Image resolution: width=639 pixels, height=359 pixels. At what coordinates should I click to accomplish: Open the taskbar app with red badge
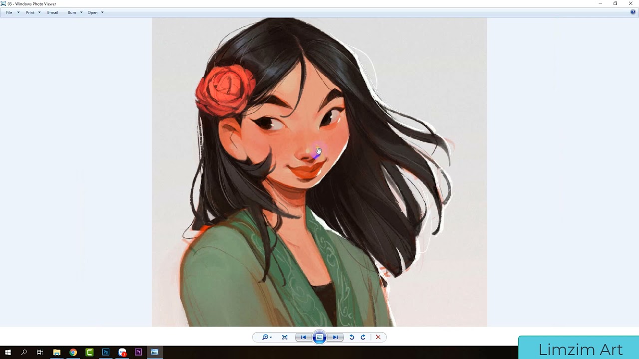pos(122,353)
